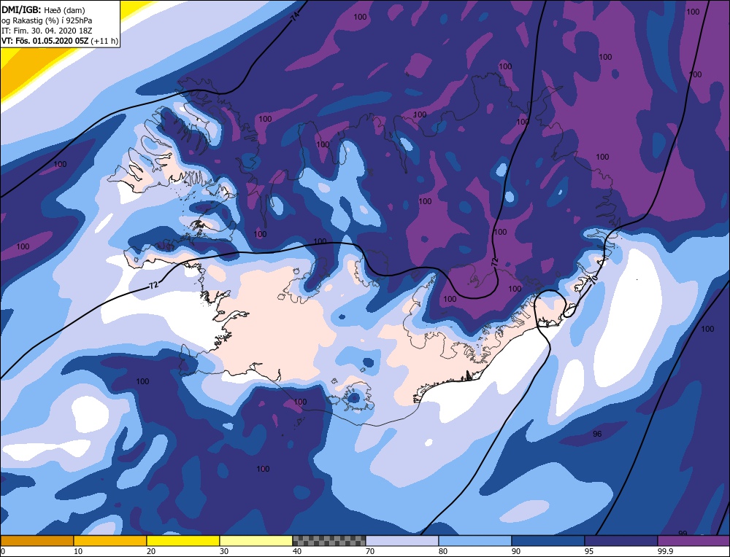Screen dimensions: 730x557
Task: Click the '96' humidity value label
Action: click(x=597, y=434)
